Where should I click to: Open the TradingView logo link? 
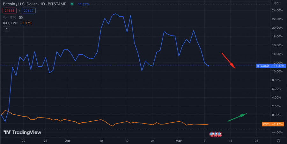(22, 132)
